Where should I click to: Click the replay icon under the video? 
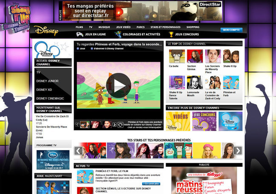pos(121,125)
